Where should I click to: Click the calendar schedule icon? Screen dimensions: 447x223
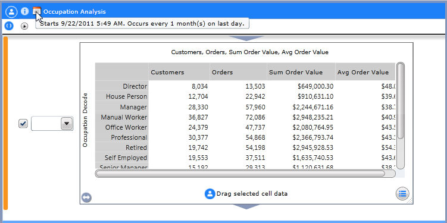tap(37, 11)
